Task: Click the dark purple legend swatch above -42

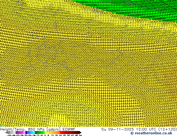Action: [16, 132]
